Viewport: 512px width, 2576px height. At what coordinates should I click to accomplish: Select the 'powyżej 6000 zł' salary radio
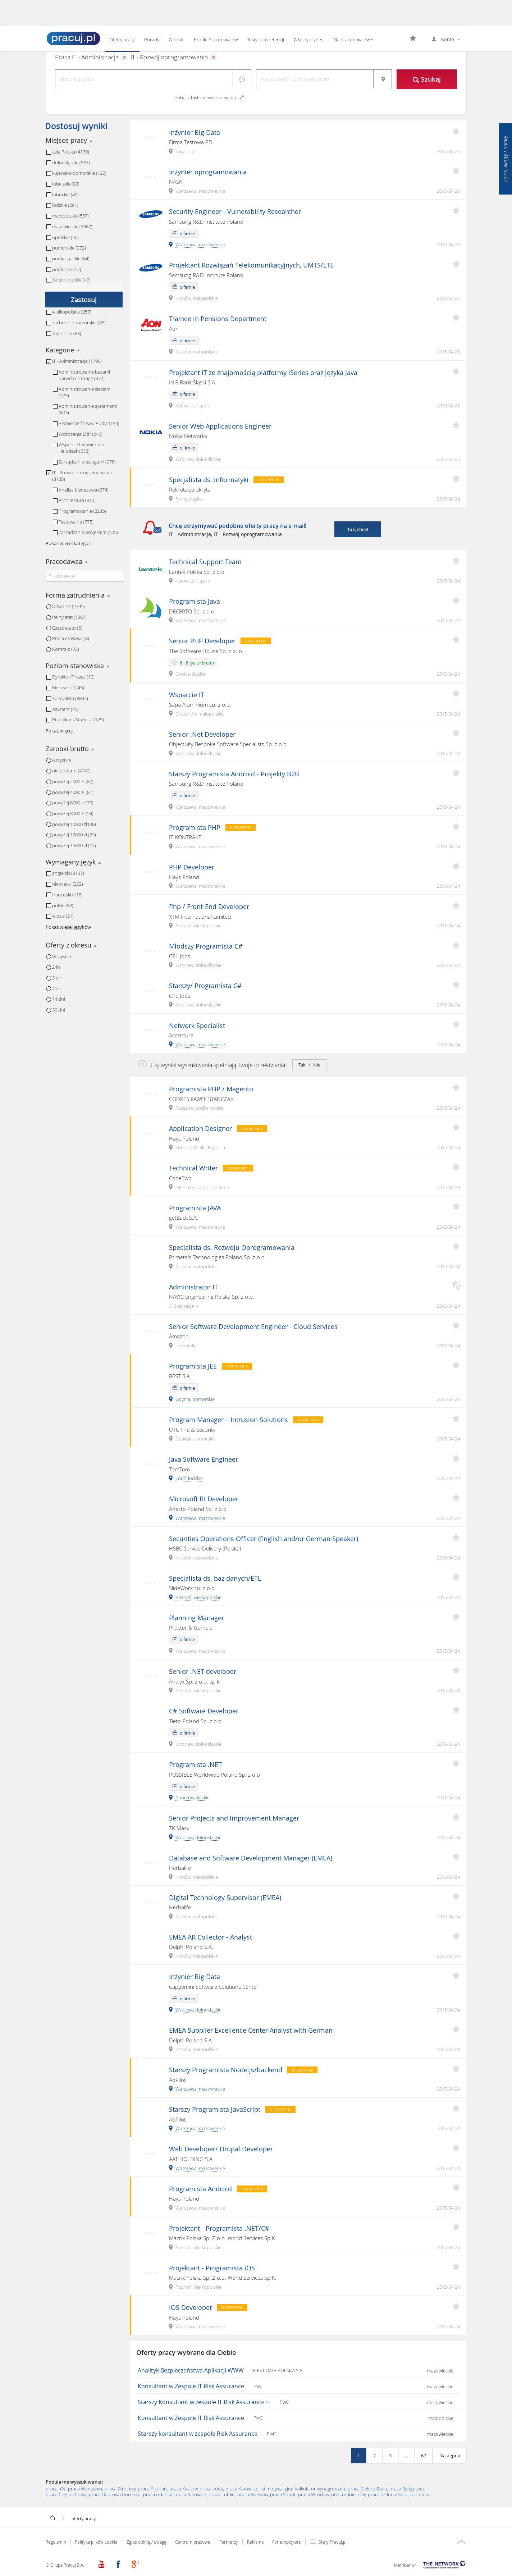point(48,803)
